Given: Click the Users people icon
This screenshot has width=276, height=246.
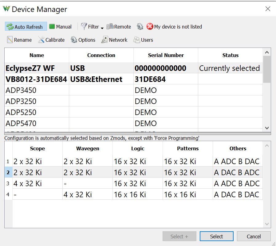Looking at the screenshot, I should click(136, 40).
